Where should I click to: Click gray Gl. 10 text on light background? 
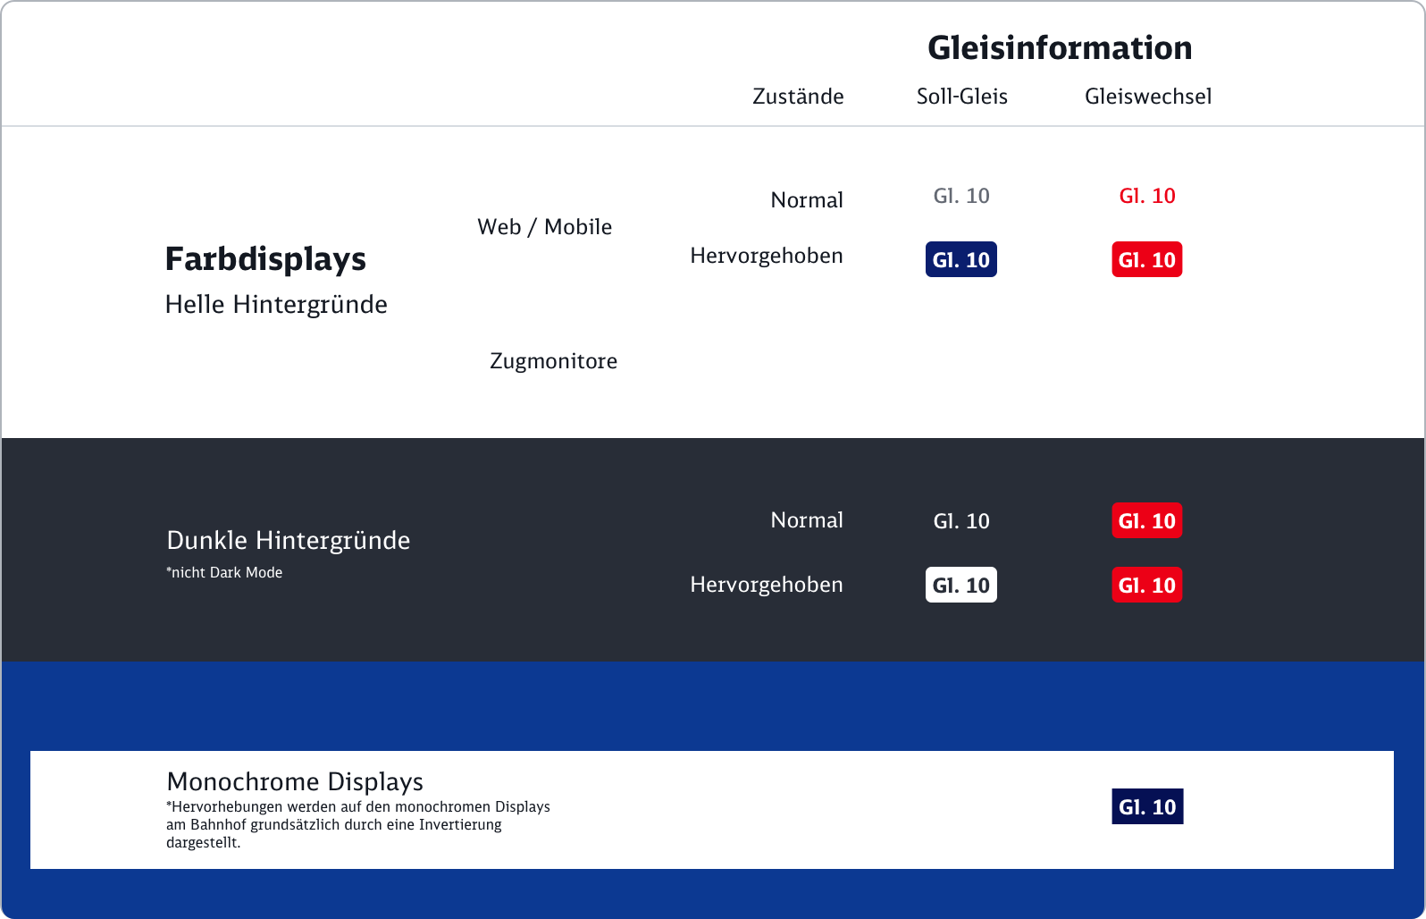pyautogui.click(x=961, y=196)
